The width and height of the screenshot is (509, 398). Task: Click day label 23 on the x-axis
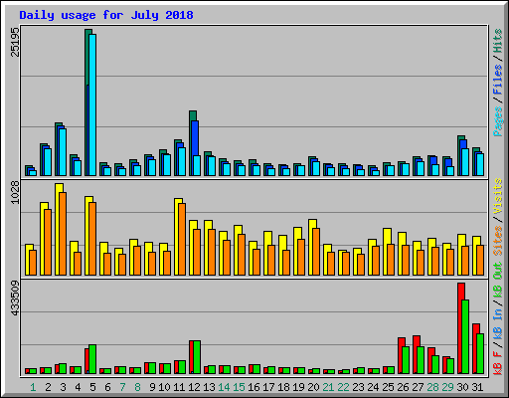pyautogui.click(x=358, y=387)
